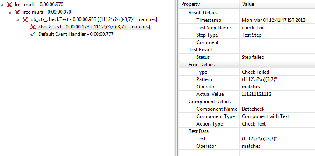This screenshot has height=156, width=315.
Task: Click the matches value under Test Data
Action: coord(251,146)
